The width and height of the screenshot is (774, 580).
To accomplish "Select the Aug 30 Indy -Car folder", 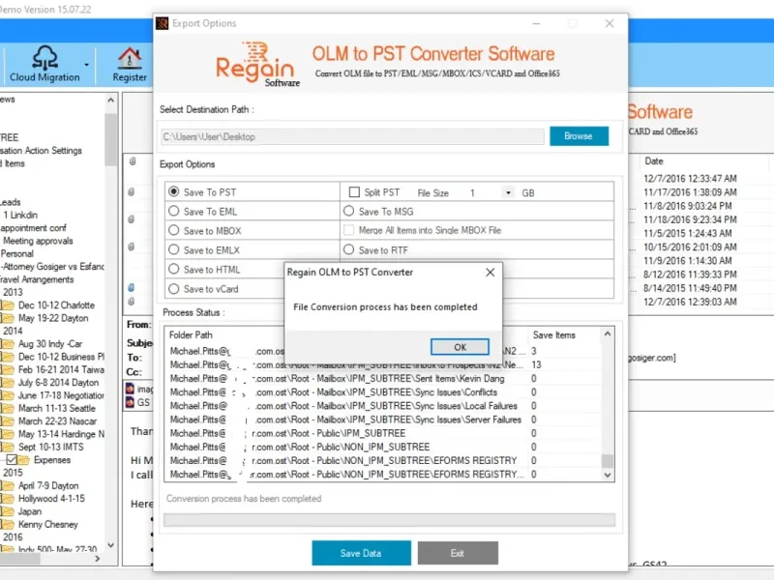I will point(50,344).
